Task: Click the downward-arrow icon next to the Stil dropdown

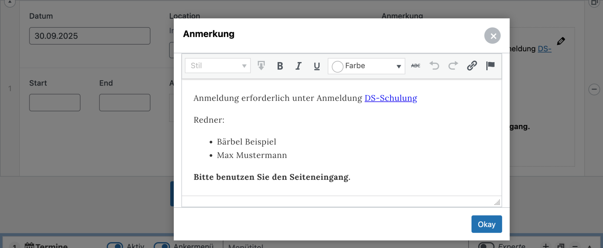Action: (x=261, y=66)
